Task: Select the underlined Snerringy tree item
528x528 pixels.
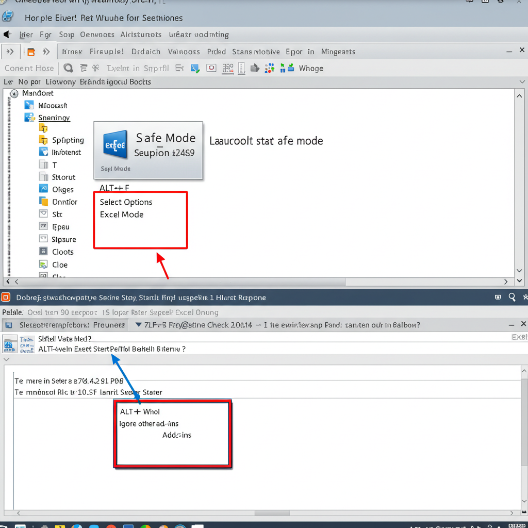Action: 54,118
